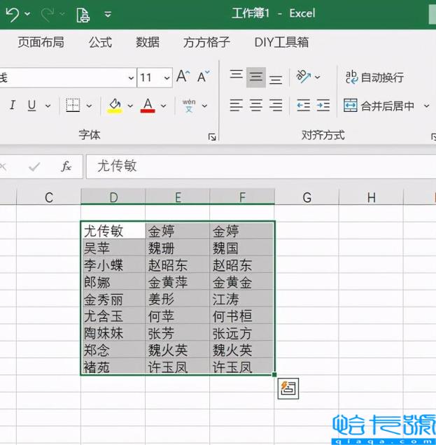436x445 pixels.
Task: Increase indent icon
Action: [x=323, y=105]
